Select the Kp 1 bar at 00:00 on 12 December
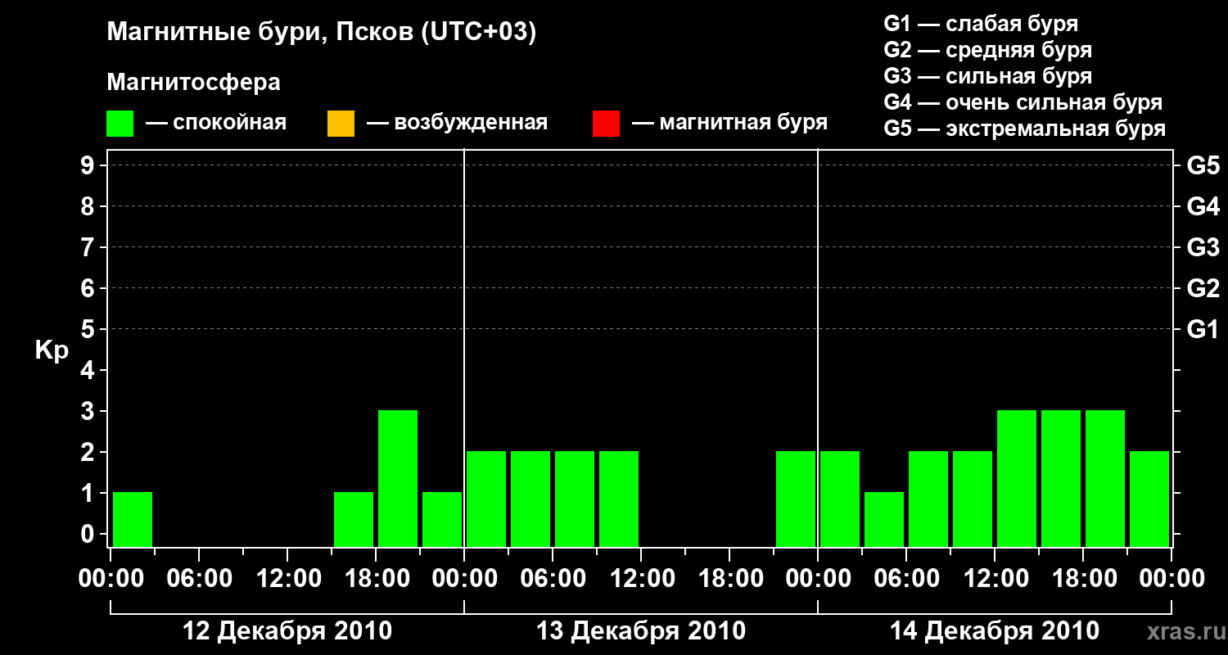1228x655 pixels. tap(133, 519)
